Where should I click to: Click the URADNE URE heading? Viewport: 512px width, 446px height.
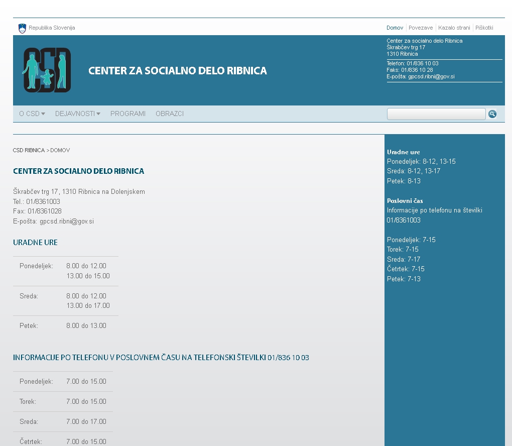tap(35, 243)
